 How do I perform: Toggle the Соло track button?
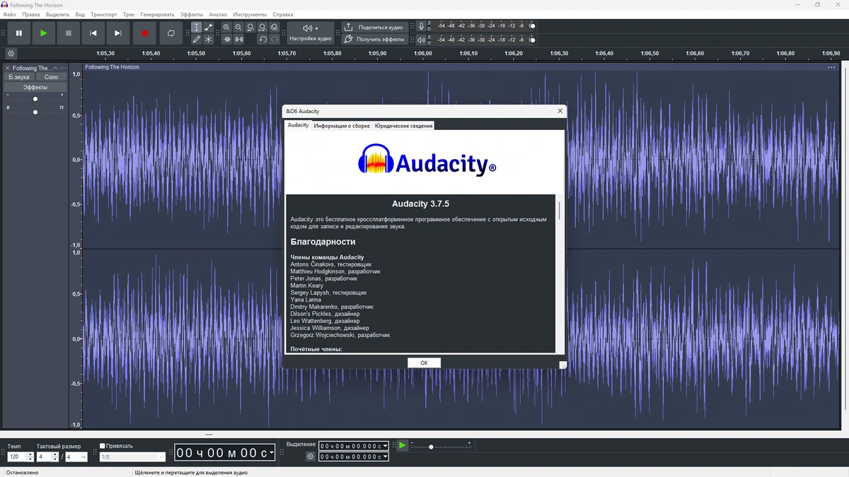tap(51, 77)
